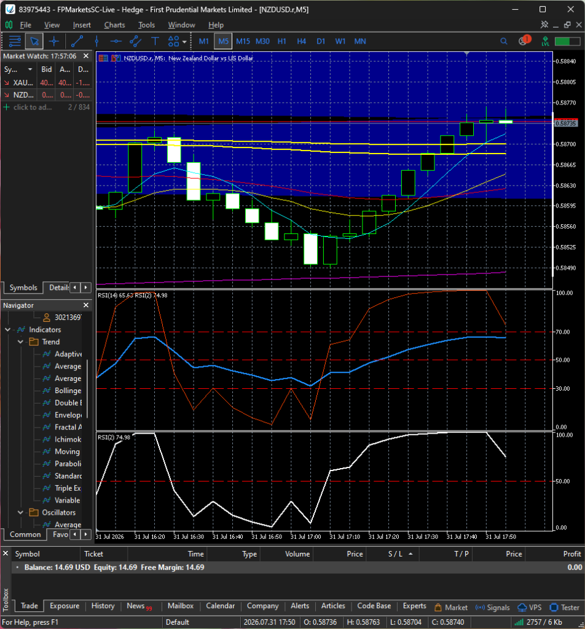The width and height of the screenshot is (585, 629).
Task: Click the shapes objects icon
Action: pos(174,41)
